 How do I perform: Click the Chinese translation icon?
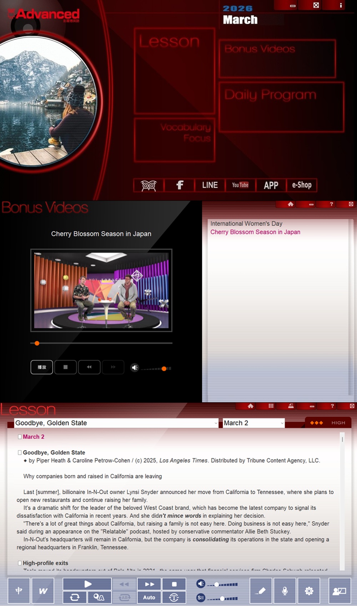click(19, 591)
